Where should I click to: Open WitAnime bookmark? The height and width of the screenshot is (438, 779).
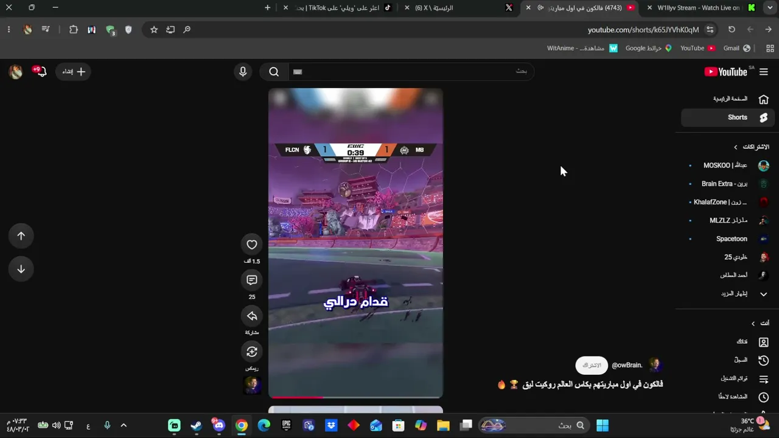click(582, 48)
